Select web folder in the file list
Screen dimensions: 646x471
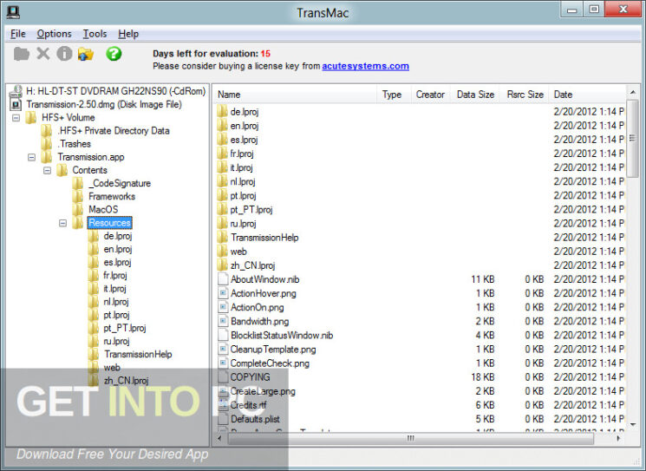(238, 252)
